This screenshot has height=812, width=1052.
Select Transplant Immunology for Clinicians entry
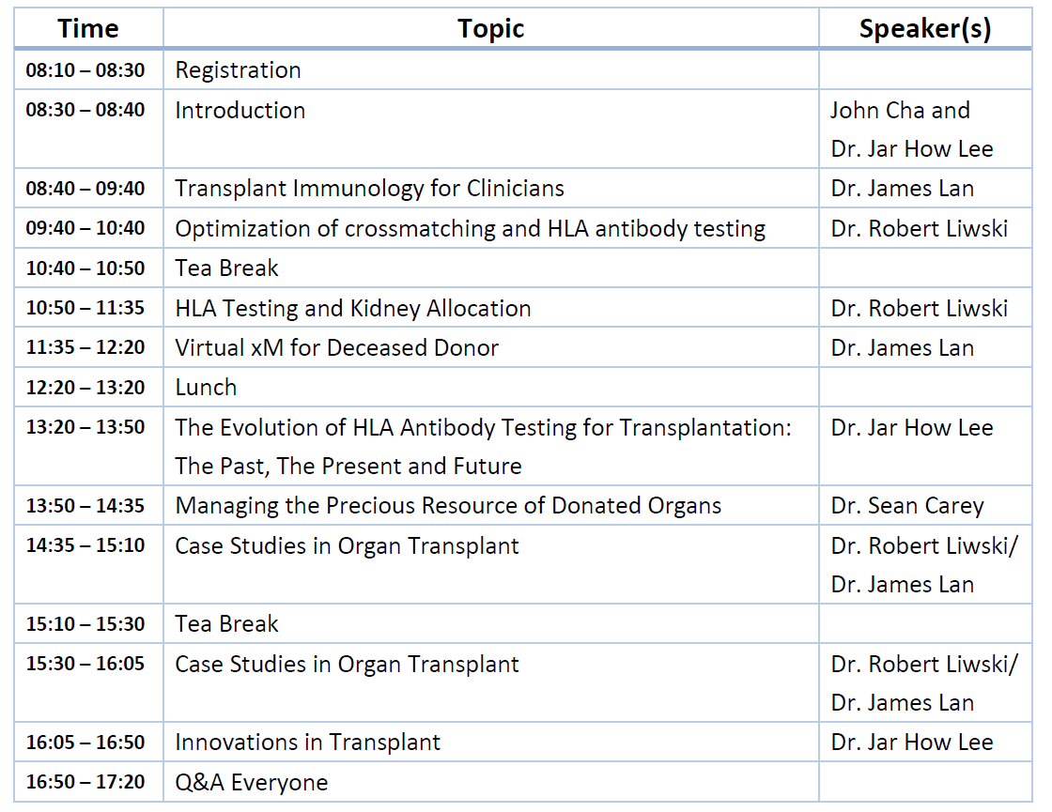click(x=370, y=189)
